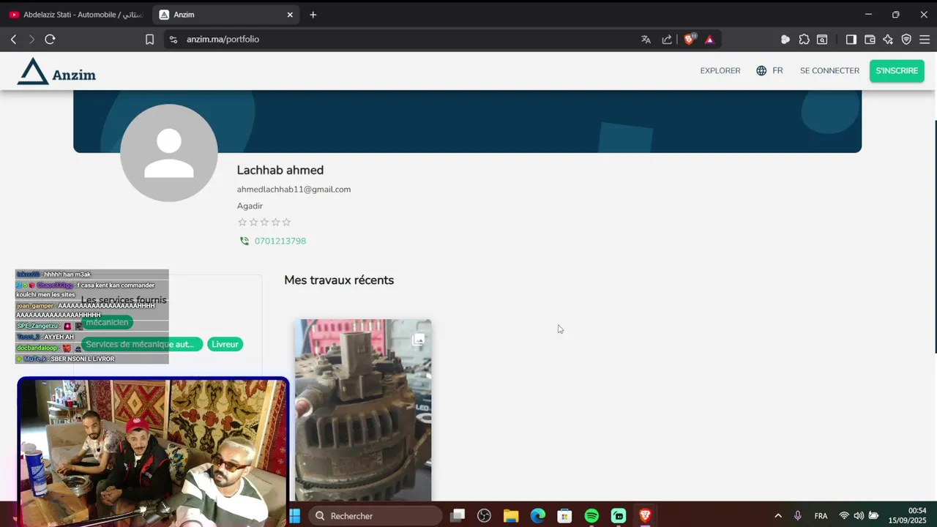Viewport: 937px width, 527px height.
Task: Open the tab search icon in toolbar
Action: (822, 40)
